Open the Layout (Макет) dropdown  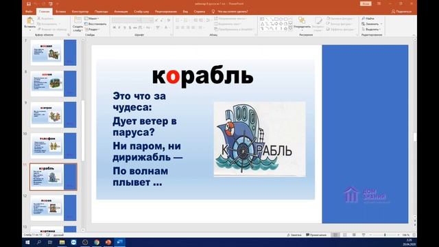pyautogui.click(x=92, y=19)
